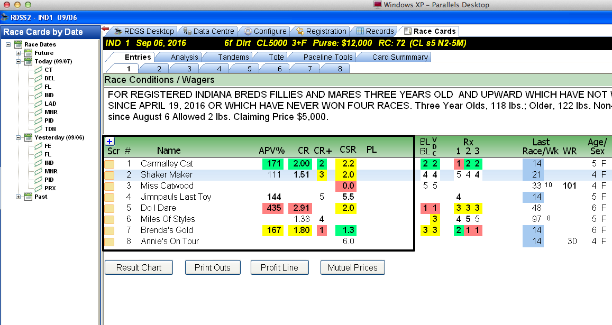
Task: Open the DEL track under Today
Action: (x=50, y=78)
